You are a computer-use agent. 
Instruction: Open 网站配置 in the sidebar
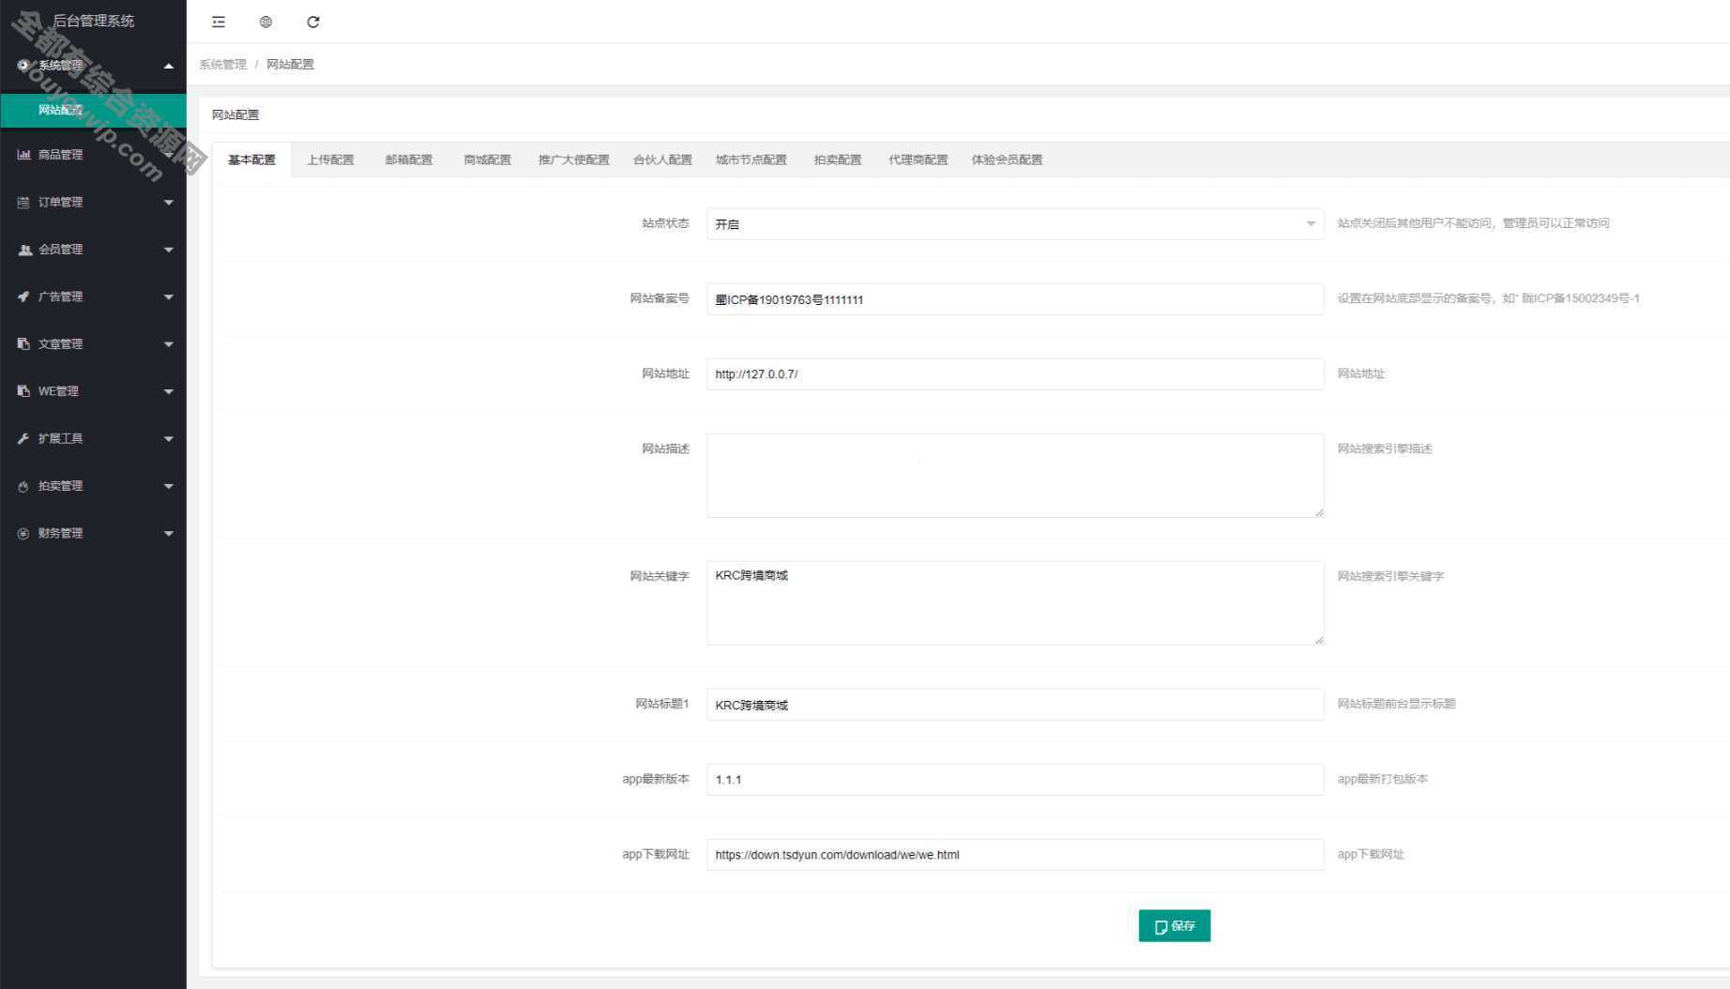[x=93, y=110]
